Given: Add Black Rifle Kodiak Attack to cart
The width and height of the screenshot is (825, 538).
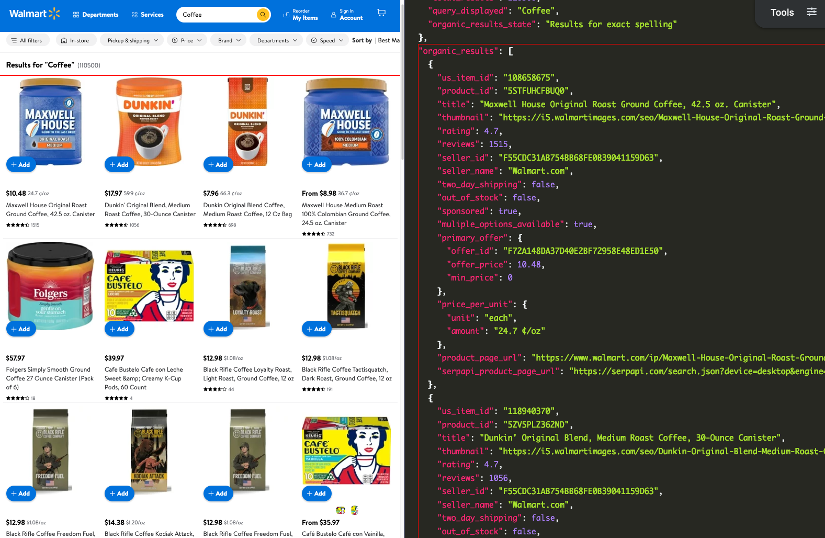Looking at the screenshot, I should pos(119,493).
